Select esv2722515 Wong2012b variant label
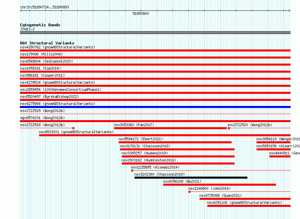The height and width of the screenshot is (219, 300). pos(42,111)
